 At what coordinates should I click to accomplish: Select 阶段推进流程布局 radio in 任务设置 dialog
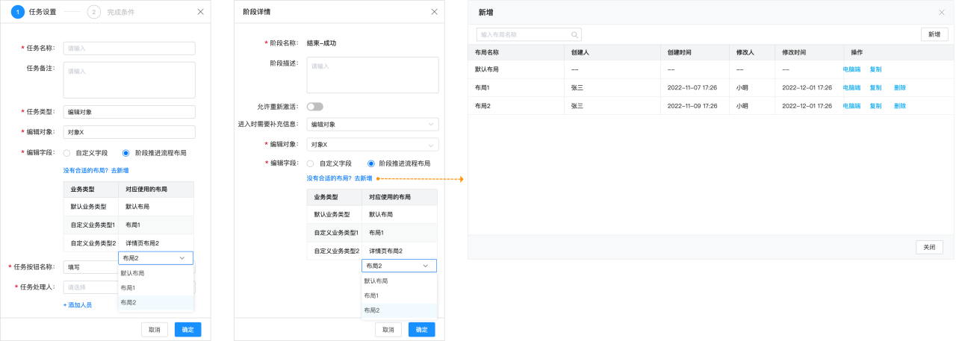pos(125,153)
